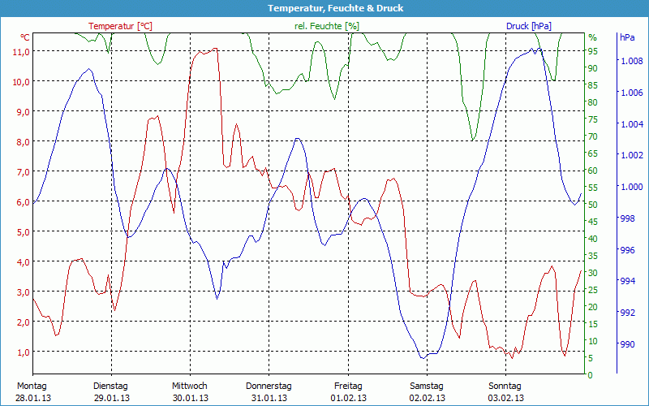649x406 pixels.
Task: Click pressure axis value '1.000'
Action: point(631,187)
